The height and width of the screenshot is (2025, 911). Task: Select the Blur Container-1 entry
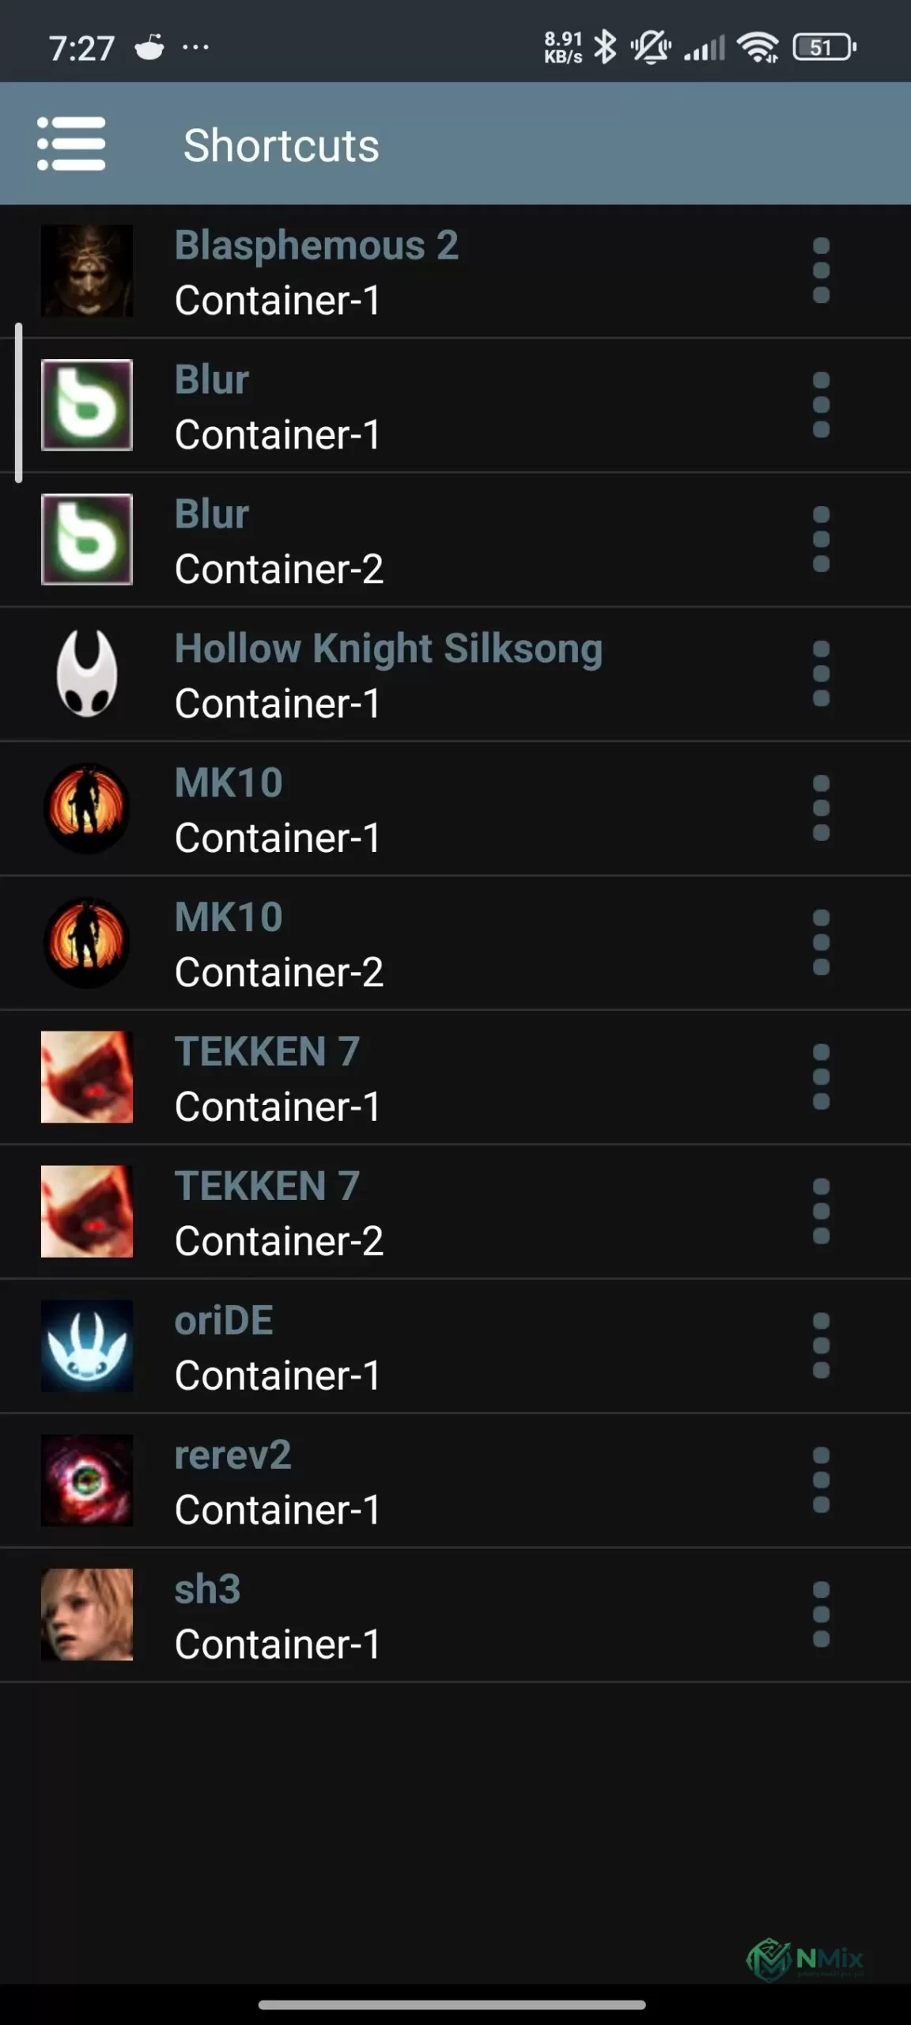point(455,405)
